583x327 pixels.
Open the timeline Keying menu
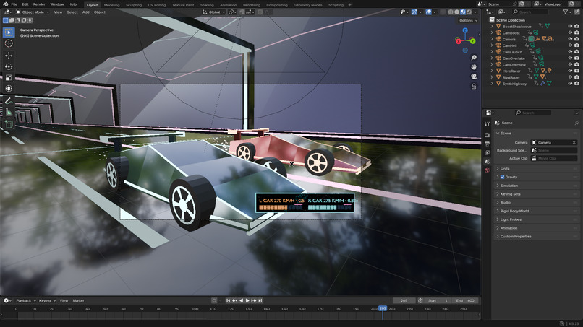click(46, 300)
